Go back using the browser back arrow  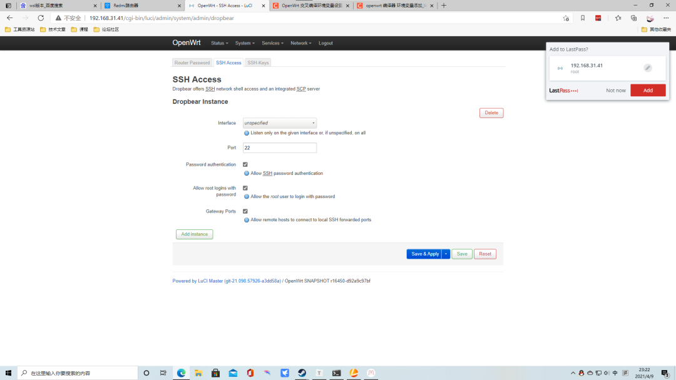(x=9, y=18)
